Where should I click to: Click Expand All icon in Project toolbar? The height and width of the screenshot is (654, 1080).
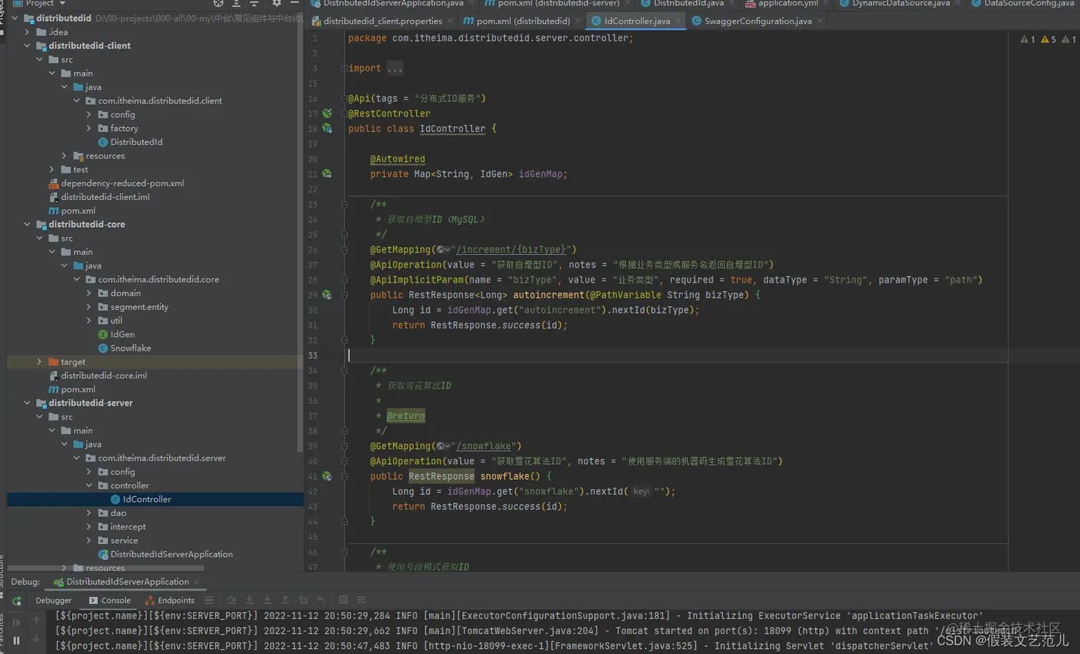236,4
